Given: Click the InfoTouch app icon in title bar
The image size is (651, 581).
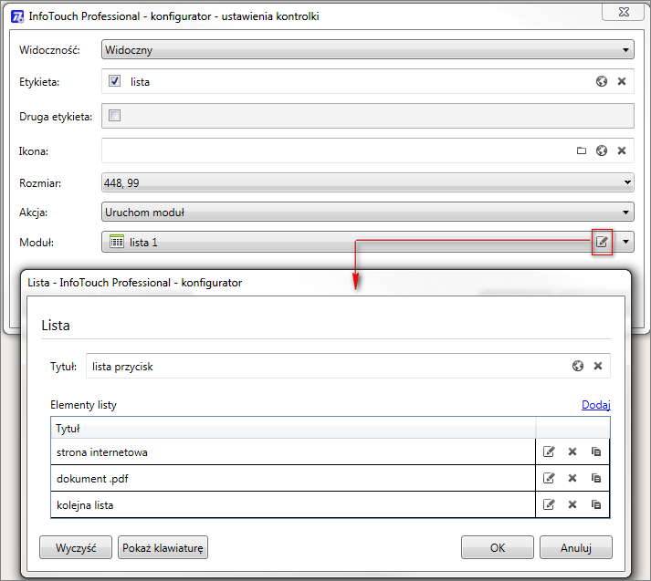Looking at the screenshot, I should (x=17, y=16).
